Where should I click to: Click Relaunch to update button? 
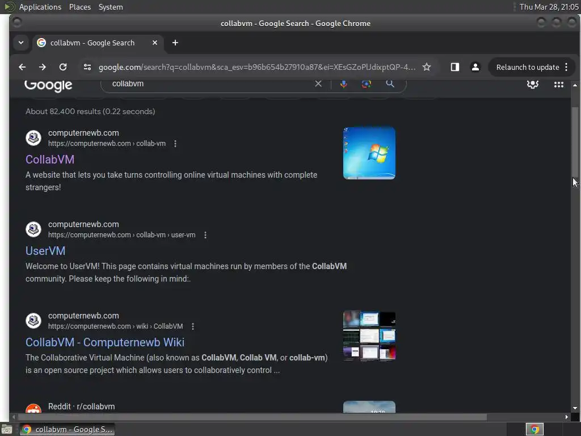coord(527,67)
